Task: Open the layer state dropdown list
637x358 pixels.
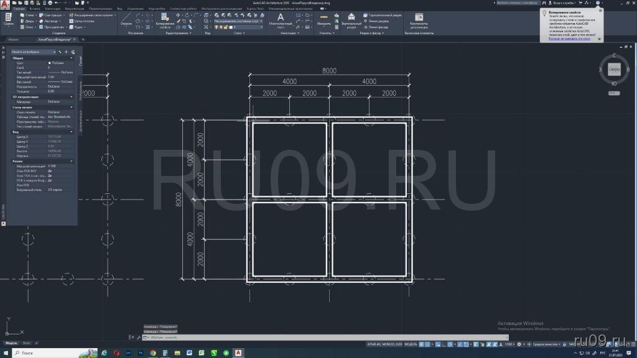Action: (238, 21)
